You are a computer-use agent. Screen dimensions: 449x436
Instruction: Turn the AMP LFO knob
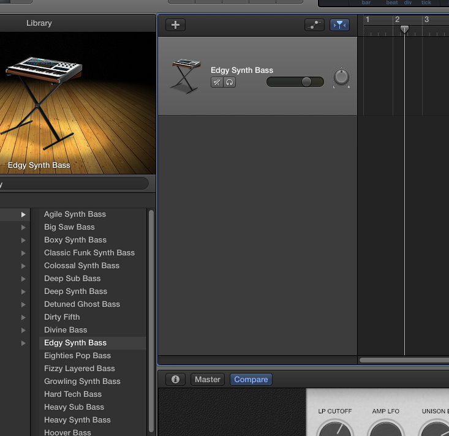[x=385, y=429]
